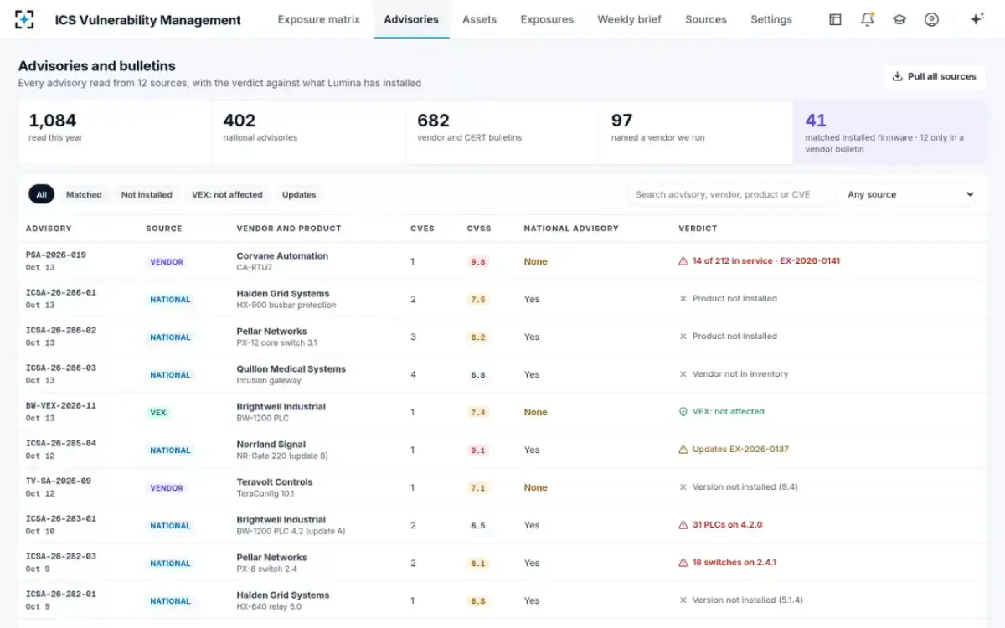Sort by the Advisory column header
Screen dimensions: 1005x628
point(49,229)
